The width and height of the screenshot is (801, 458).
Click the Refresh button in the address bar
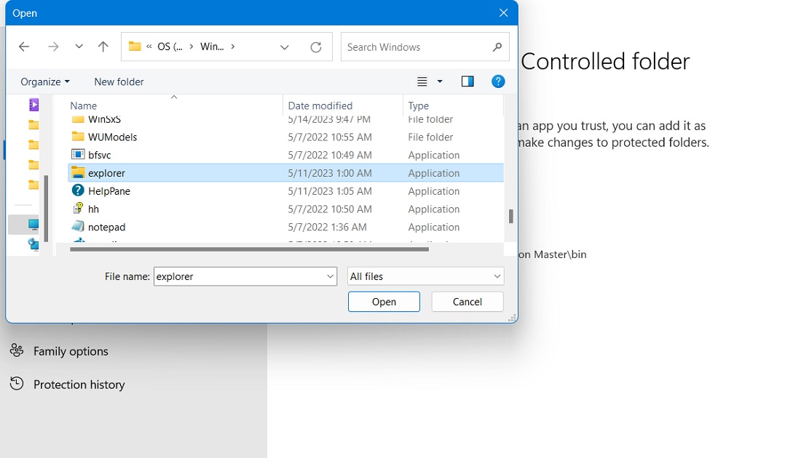coord(316,47)
